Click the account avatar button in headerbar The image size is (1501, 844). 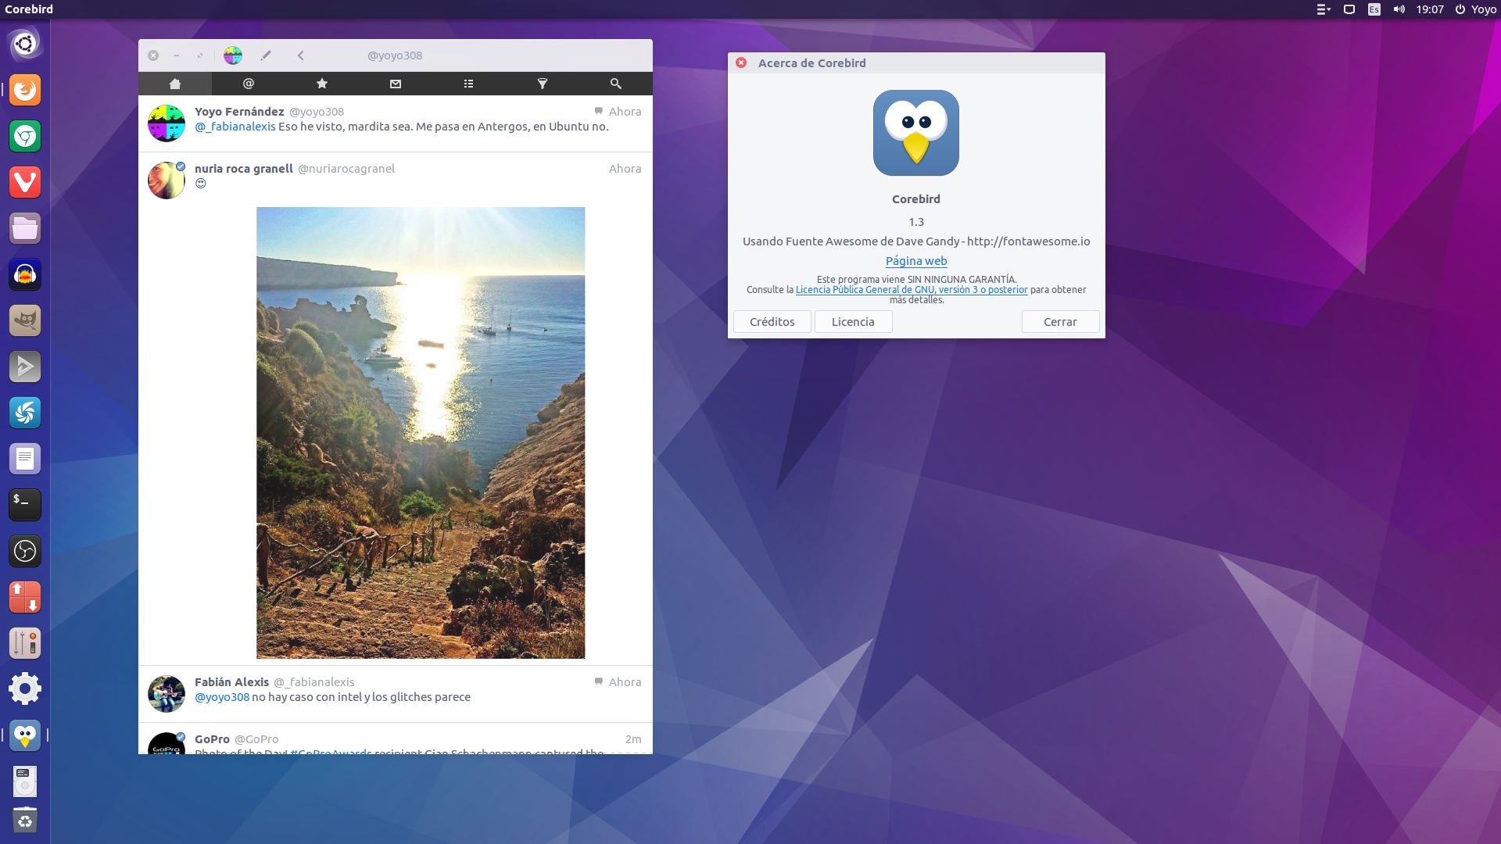(233, 55)
